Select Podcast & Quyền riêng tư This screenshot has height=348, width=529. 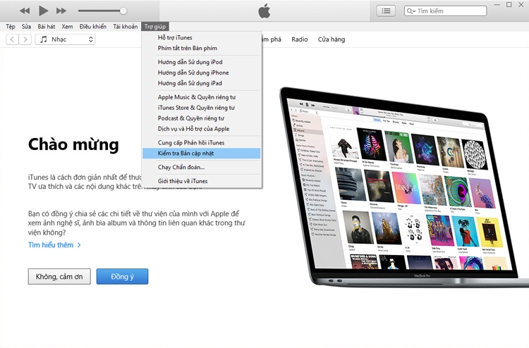202,118
